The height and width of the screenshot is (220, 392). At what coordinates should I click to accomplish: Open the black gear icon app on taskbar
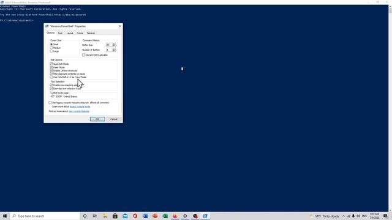[x=185, y=216]
